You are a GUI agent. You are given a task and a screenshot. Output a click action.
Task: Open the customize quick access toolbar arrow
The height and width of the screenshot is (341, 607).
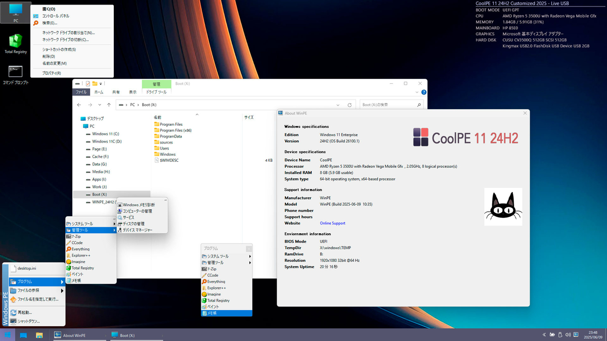101,83
